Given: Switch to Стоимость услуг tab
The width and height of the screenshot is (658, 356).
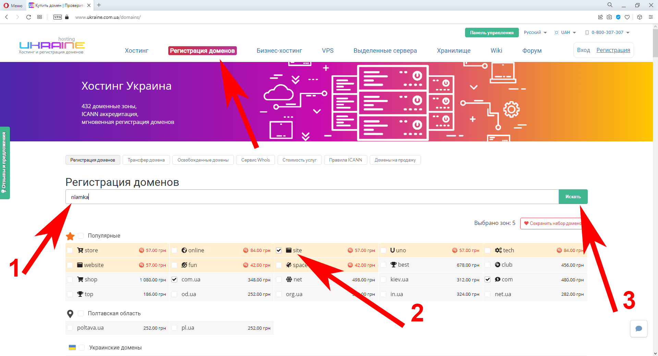Looking at the screenshot, I should (300, 160).
